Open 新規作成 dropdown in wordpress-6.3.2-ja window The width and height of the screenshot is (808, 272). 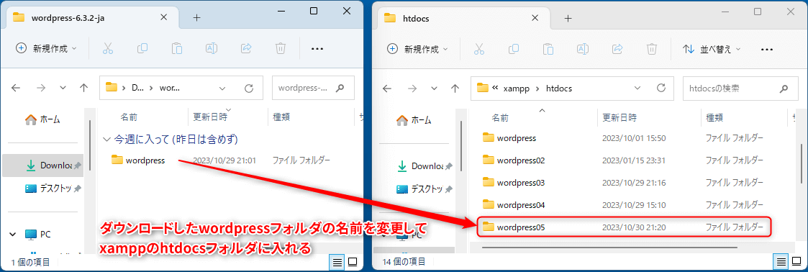pyautogui.click(x=46, y=48)
